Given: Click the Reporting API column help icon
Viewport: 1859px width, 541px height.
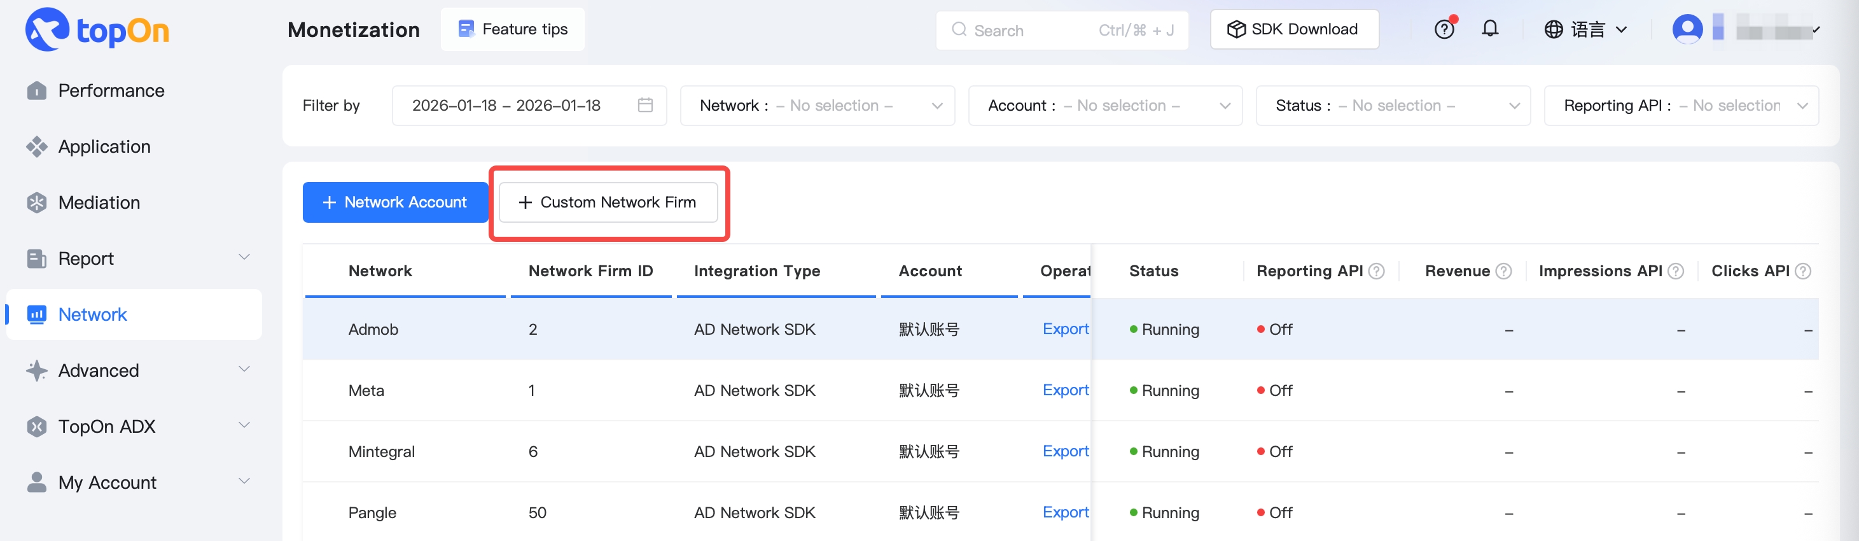Looking at the screenshot, I should [x=1377, y=272].
